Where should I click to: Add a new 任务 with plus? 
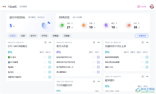coord(72,23)
